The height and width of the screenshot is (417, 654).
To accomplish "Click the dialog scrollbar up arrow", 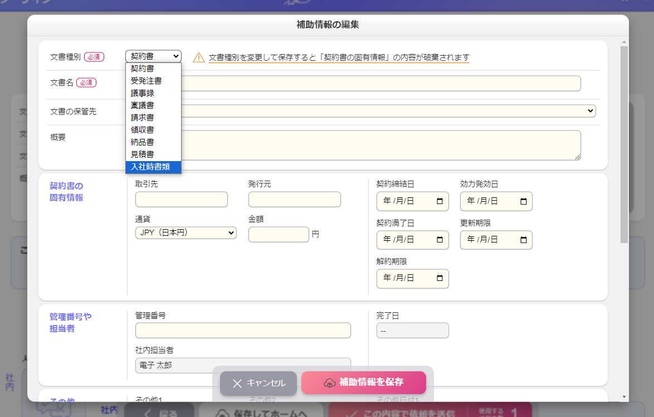I will click(624, 42).
